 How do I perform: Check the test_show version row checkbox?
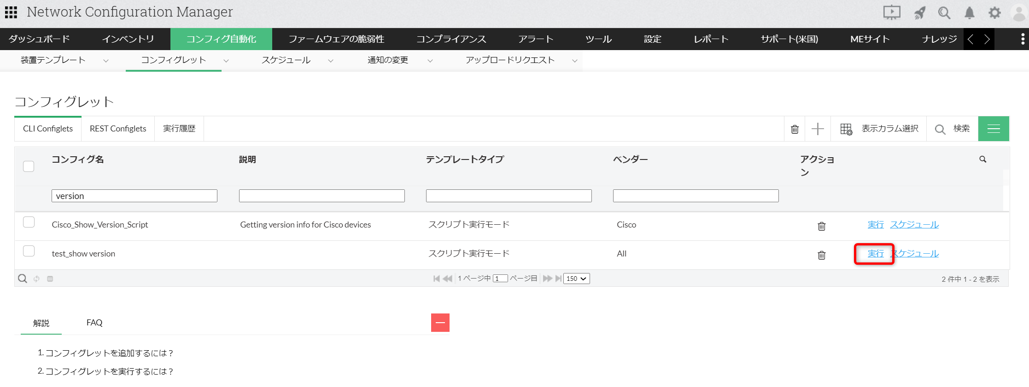(29, 251)
